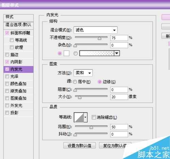The width and height of the screenshot is (170, 159).
Task: Tick the 描边 checkbox
Action: [x=7, y=55]
